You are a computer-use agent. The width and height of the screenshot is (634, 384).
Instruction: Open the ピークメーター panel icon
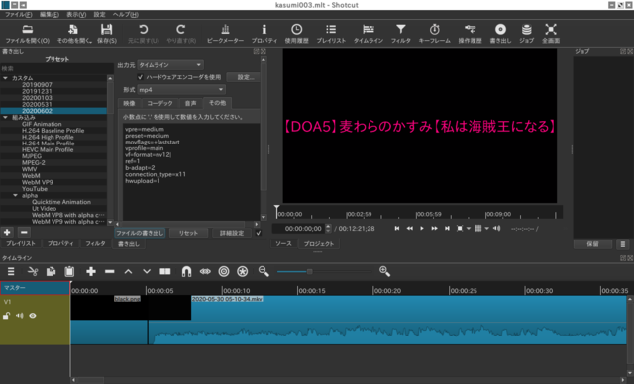click(225, 33)
